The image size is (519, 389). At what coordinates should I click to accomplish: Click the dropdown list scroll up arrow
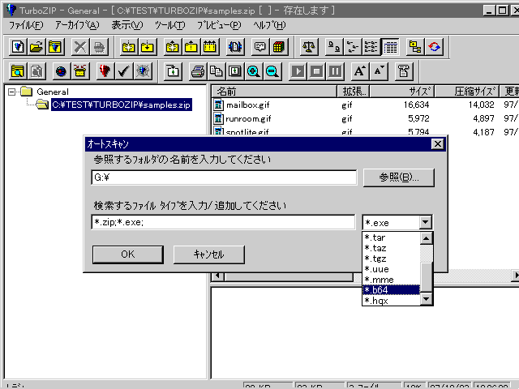click(426, 238)
